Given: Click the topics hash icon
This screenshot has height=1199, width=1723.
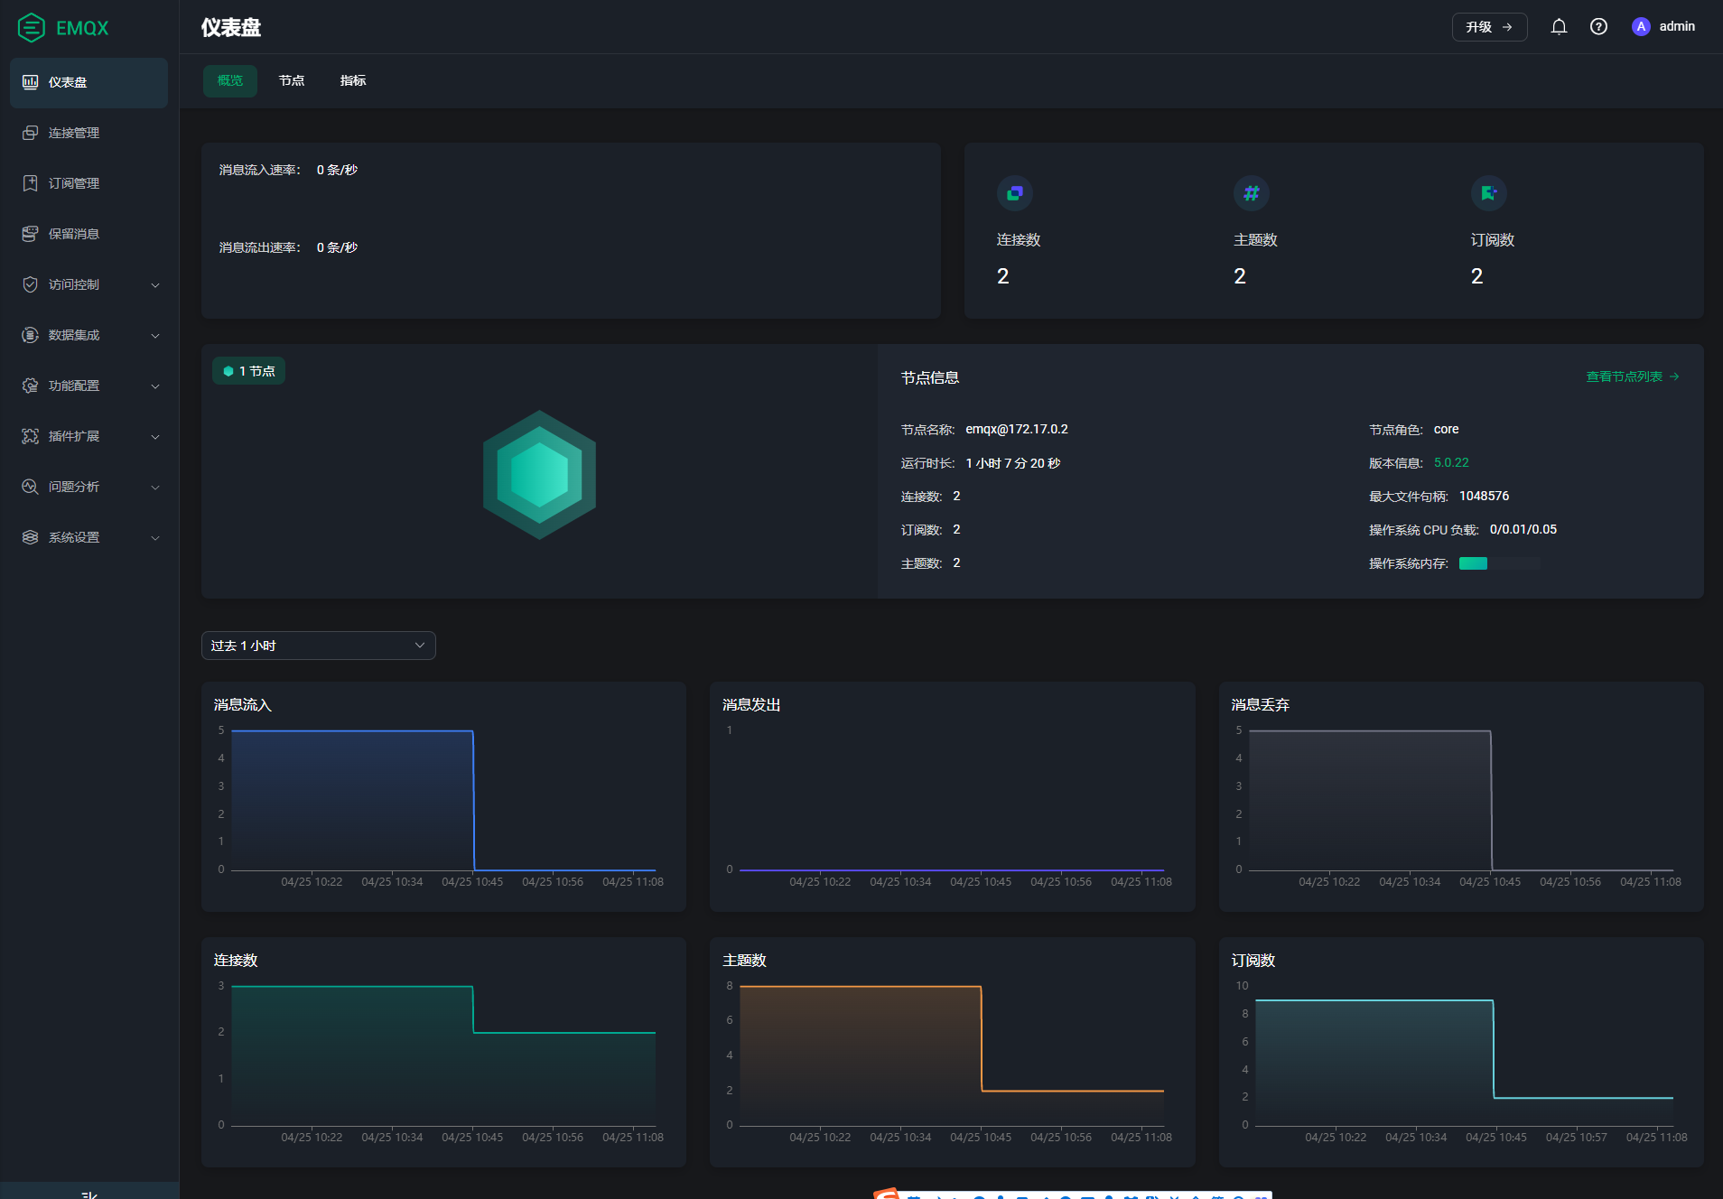Looking at the screenshot, I should tap(1251, 193).
